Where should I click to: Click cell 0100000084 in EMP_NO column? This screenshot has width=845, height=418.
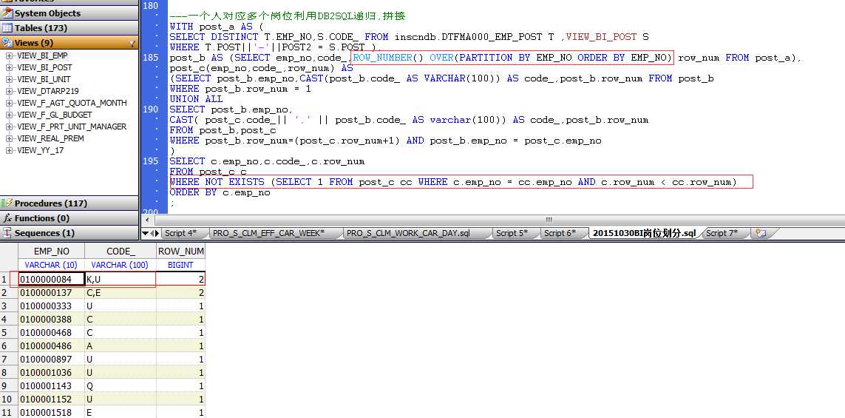(x=51, y=279)
